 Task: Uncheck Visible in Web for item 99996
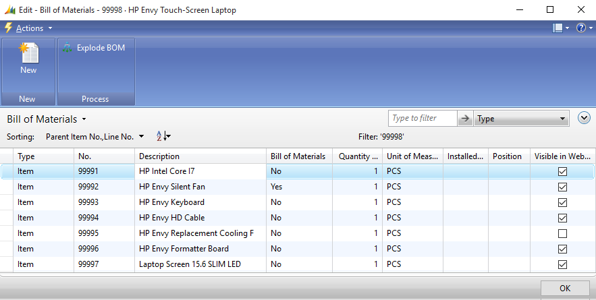pyautogui.click(x=562, y=249)
